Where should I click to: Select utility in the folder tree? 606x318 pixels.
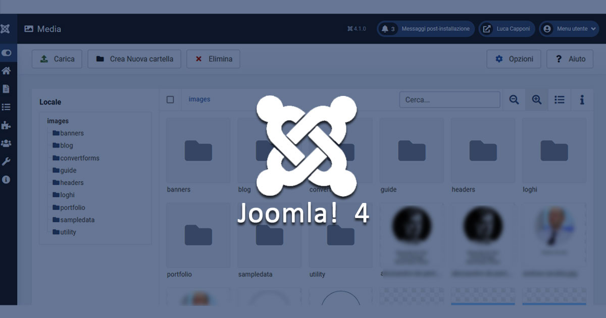pos(64,232)
